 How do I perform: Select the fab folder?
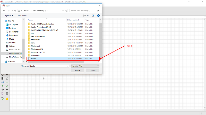point(32,33)
